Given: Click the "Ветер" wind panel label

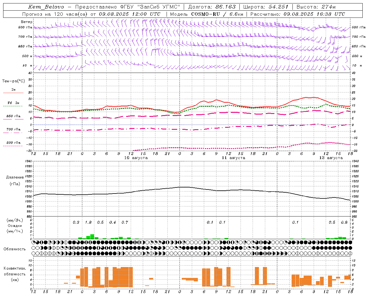Looking at the screenshot, I should [27, 22].
